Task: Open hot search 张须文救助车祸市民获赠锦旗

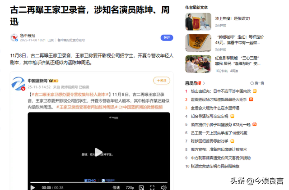Action: [215, 166]
